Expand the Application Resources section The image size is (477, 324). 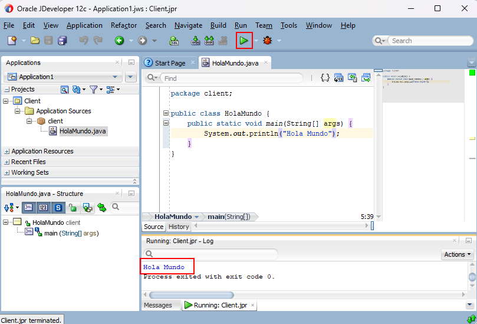coord(7,151)
